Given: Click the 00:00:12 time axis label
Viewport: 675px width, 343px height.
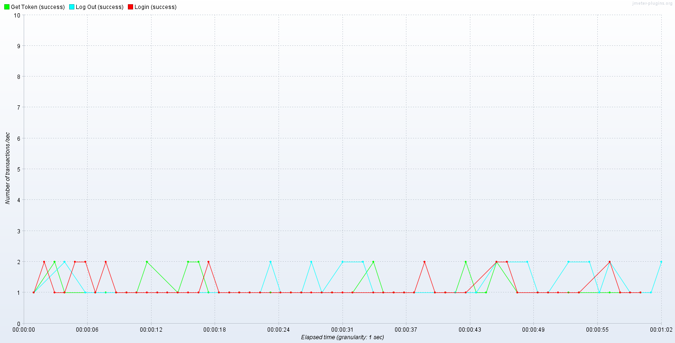Looking at the screenshot, I should point(151,329).
